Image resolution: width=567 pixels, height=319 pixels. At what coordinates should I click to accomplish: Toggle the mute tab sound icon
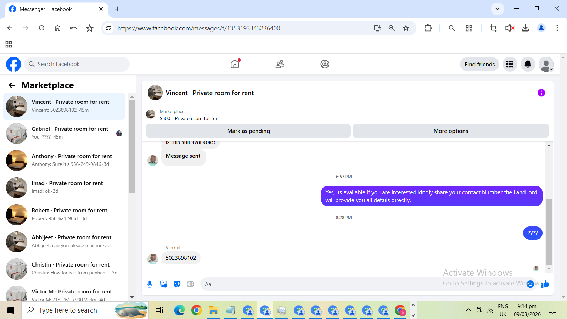510,28
